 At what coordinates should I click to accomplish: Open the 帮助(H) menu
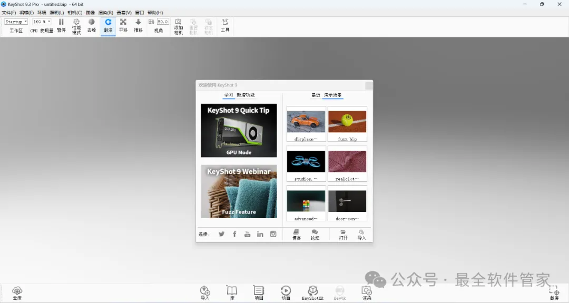tap(155, 13)
